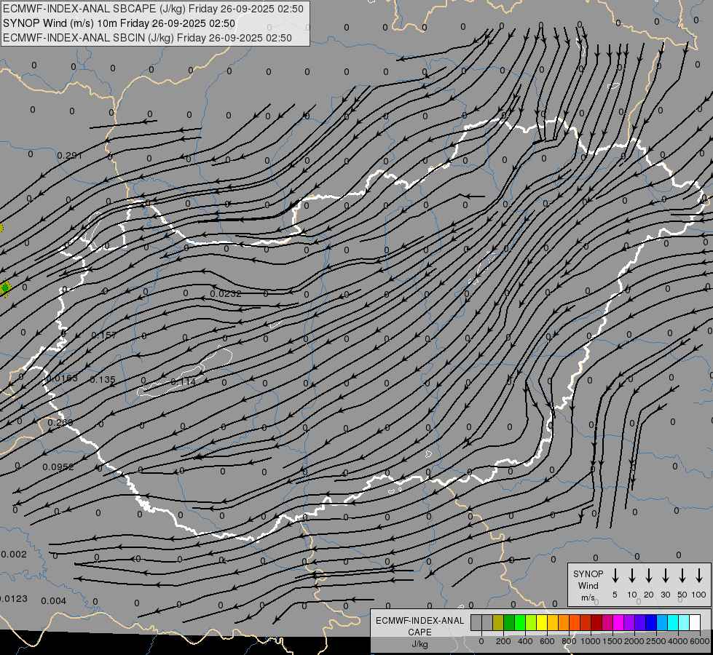Click the dark green CAPE legend swatch
The height and width of the screenshot is (655, 713).
coord(509,622)
